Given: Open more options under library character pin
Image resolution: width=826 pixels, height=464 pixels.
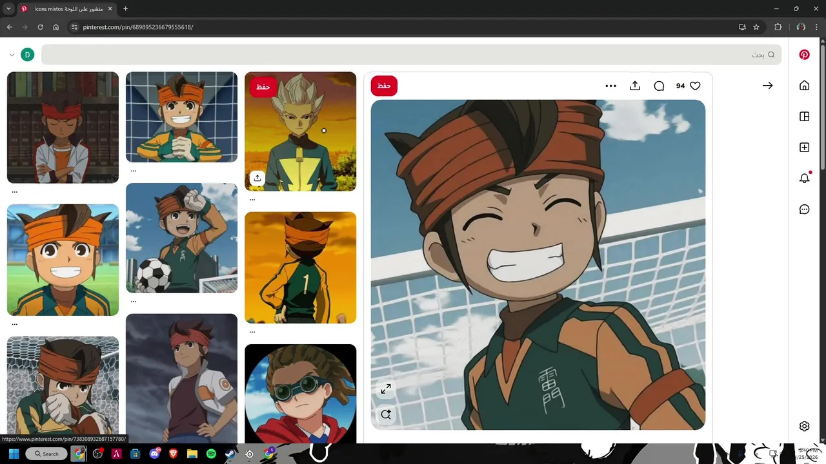Looking at the screenshot, I should tap(14, 191).
